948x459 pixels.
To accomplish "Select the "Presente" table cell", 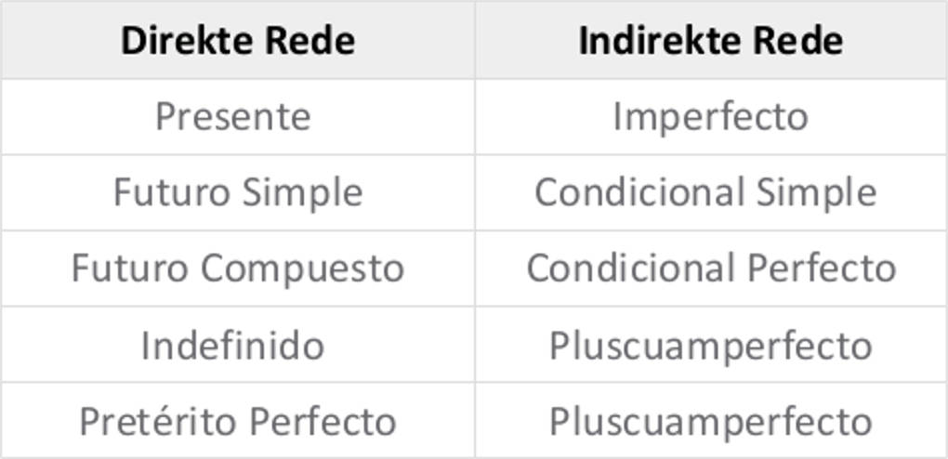I will point(233,117).
